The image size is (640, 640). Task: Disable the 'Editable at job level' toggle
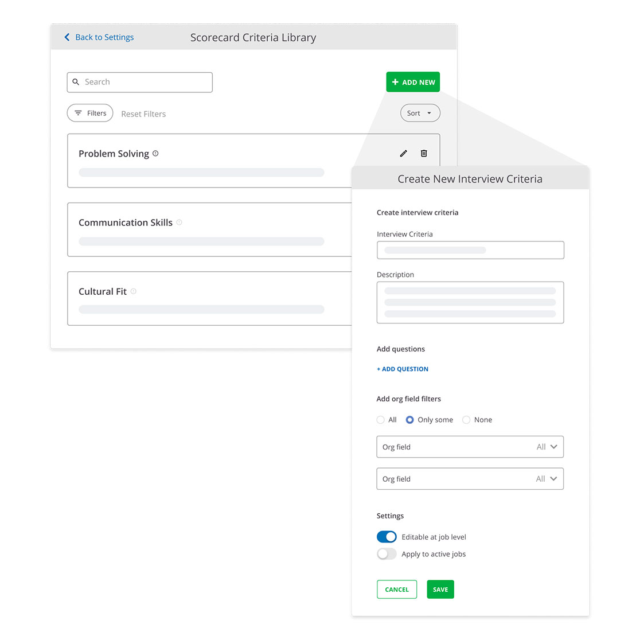(x=387, y=537)
